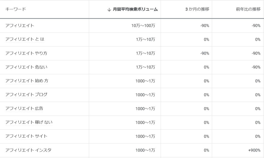Open keyword アフィリエイト とは

tap(25, 39)
